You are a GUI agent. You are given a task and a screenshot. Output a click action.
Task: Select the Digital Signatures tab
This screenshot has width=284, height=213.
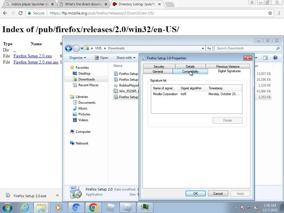tap(229, 71)
